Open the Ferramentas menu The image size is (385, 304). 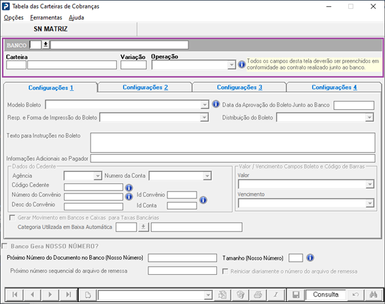click(x=46, y=18)
